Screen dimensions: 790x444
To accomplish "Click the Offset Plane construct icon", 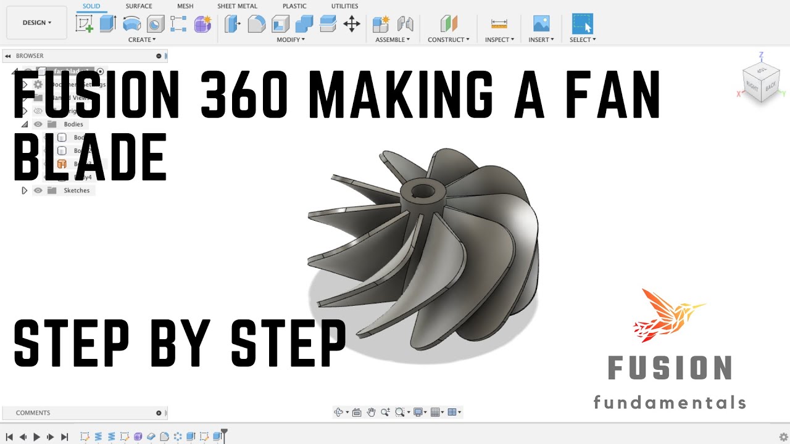I will [449, 24].
